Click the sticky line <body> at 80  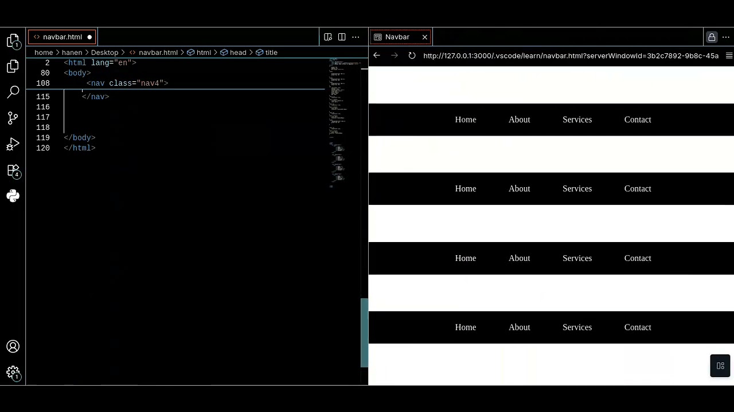pyautogui.click(x=77, y=73)
